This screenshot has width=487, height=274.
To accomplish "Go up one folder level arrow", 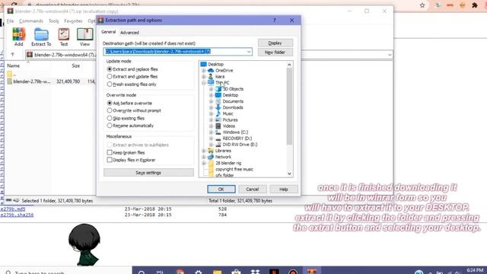I will [x=13, y=54].
